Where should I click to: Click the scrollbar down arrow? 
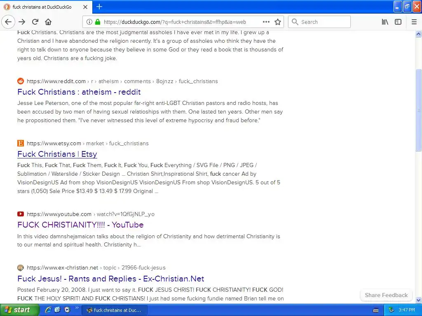pos(418,300)
